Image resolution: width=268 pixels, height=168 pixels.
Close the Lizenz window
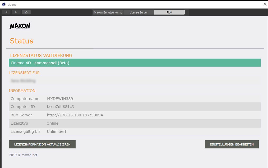(x=265, y=4)
